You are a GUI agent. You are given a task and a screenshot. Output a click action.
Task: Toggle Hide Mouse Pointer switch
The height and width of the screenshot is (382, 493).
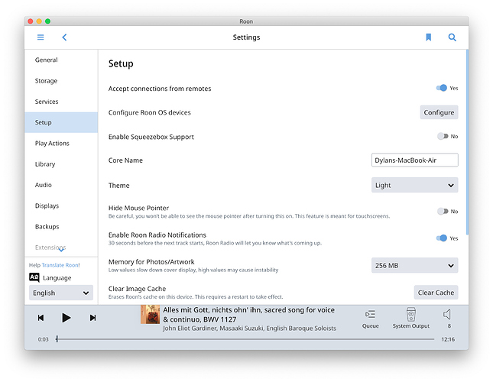(x=443, y=211)
